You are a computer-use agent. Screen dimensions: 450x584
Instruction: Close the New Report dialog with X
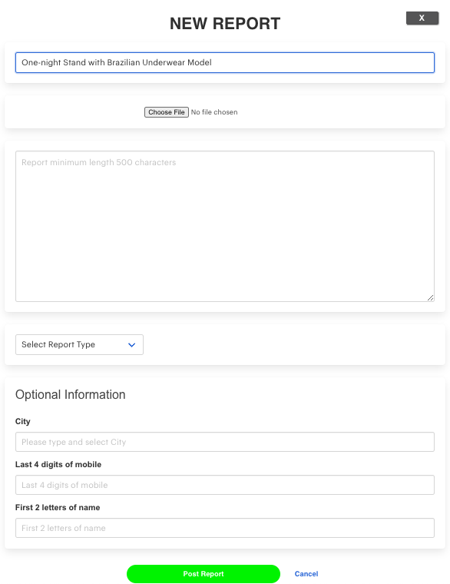[422, 18]
